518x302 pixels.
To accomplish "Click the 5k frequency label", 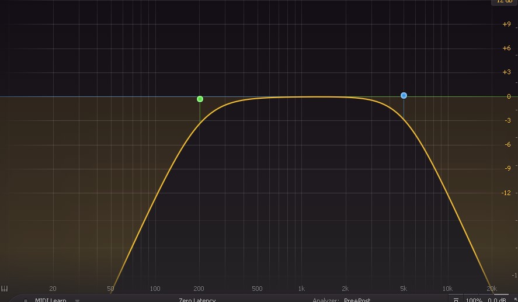I will pyautogui.click(x=404, y=289).
